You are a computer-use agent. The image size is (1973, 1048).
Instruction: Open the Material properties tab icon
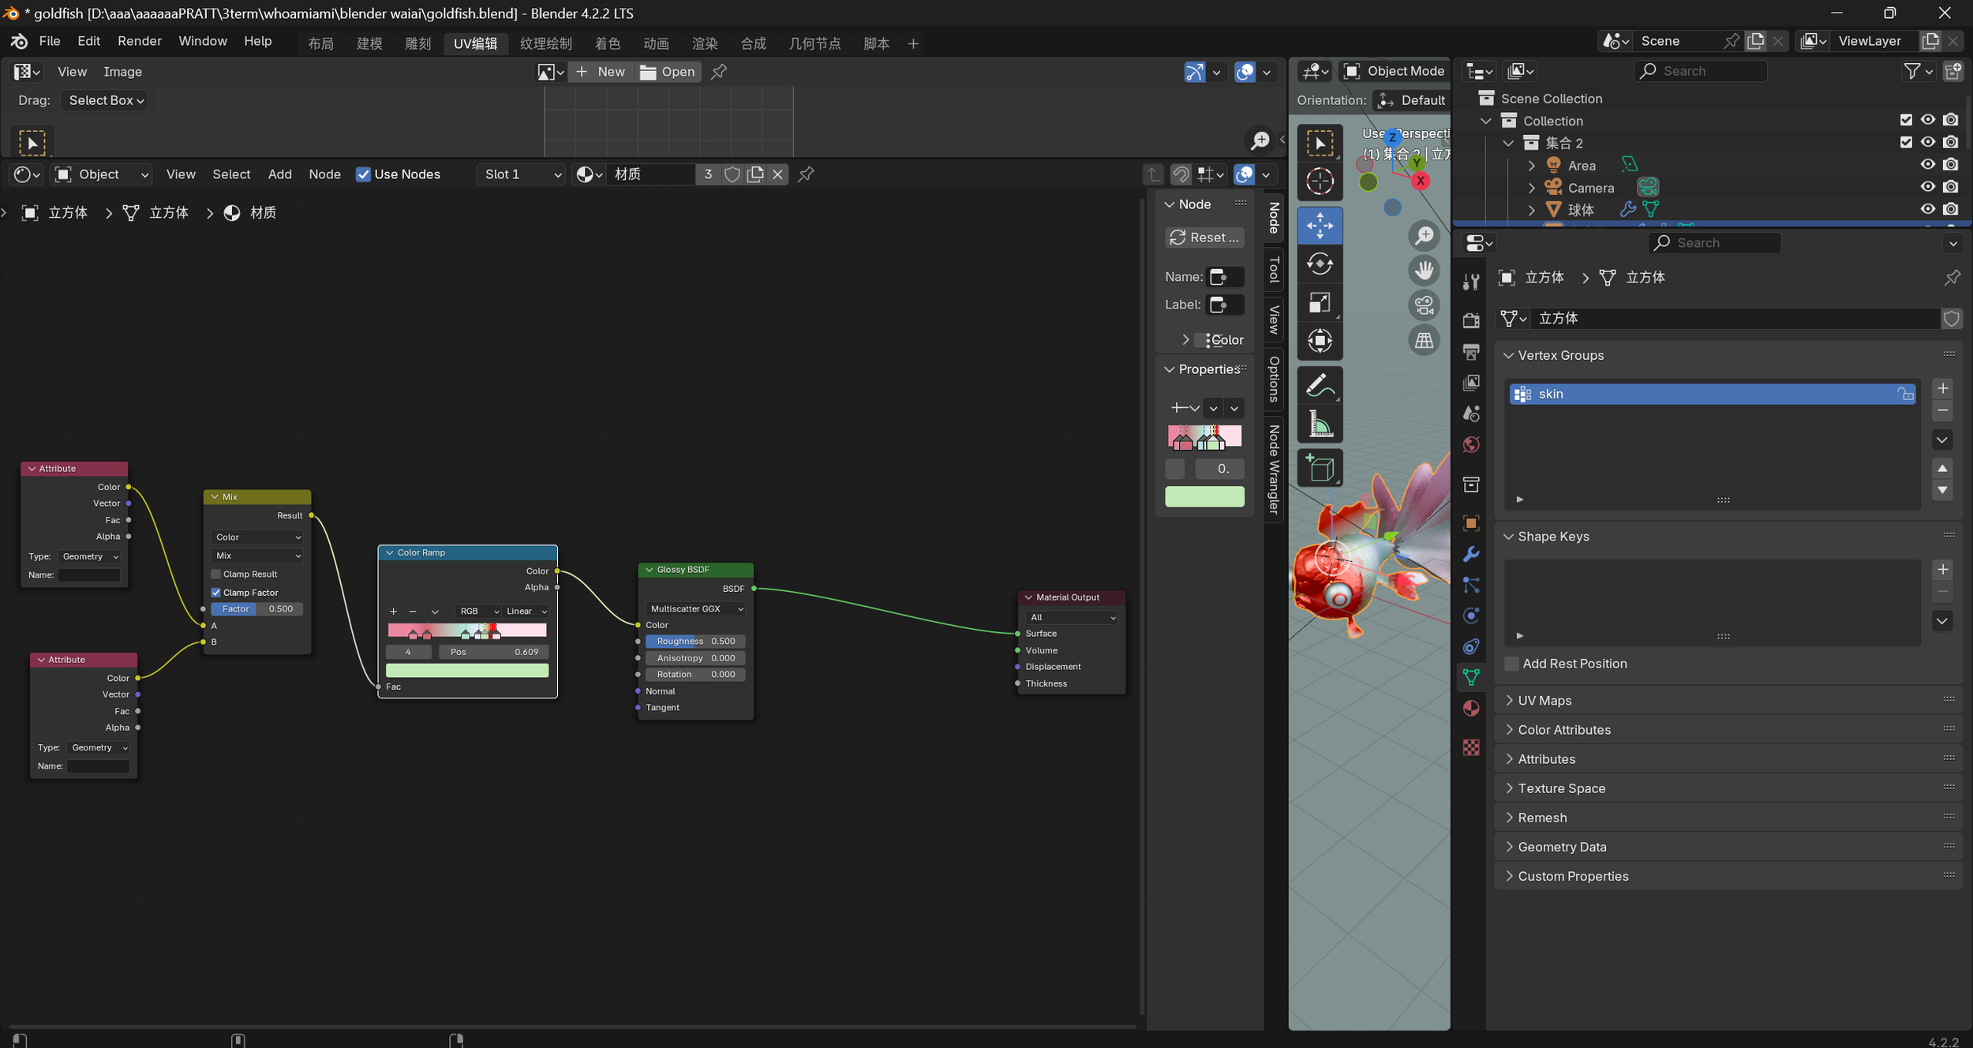[x=1471, y=708]
